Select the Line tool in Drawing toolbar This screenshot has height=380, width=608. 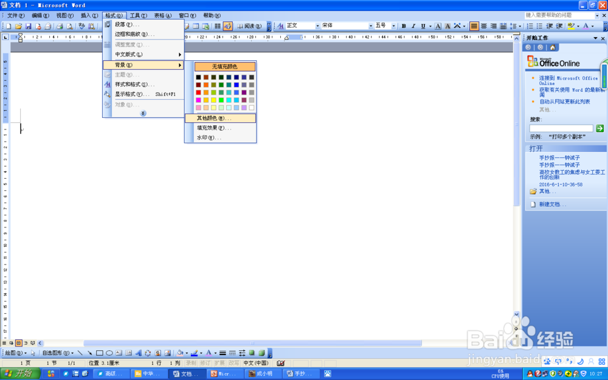tap(80, 353)
